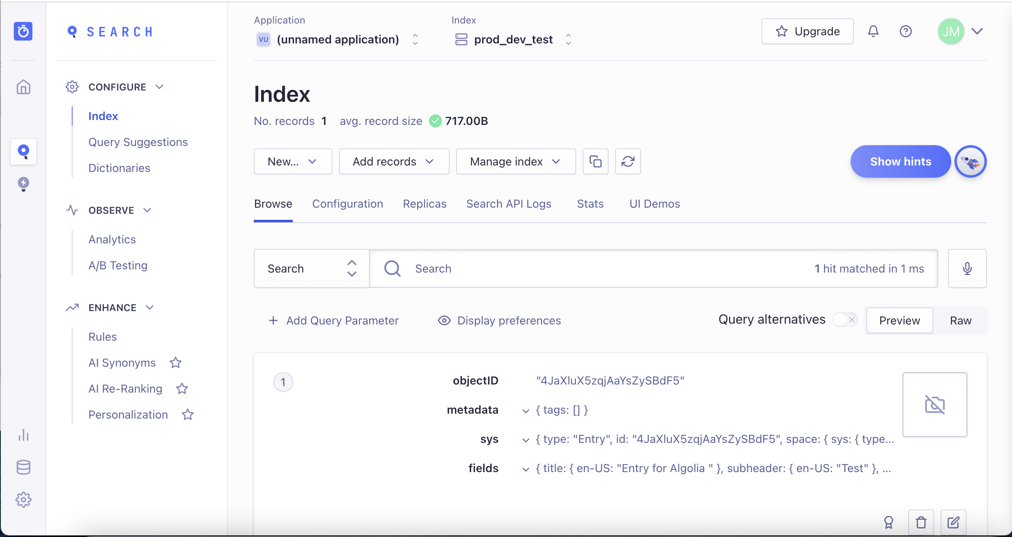This screenshot has height=537, width=1012.
Task: Open Query Suggestions in the Configure menu
Action: click(138, 142)
